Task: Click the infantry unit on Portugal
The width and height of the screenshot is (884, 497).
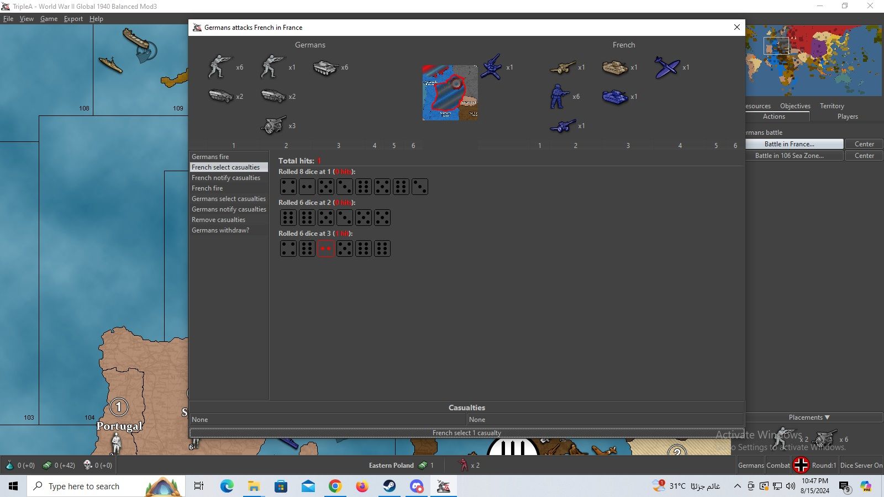Action: (116, 443)
